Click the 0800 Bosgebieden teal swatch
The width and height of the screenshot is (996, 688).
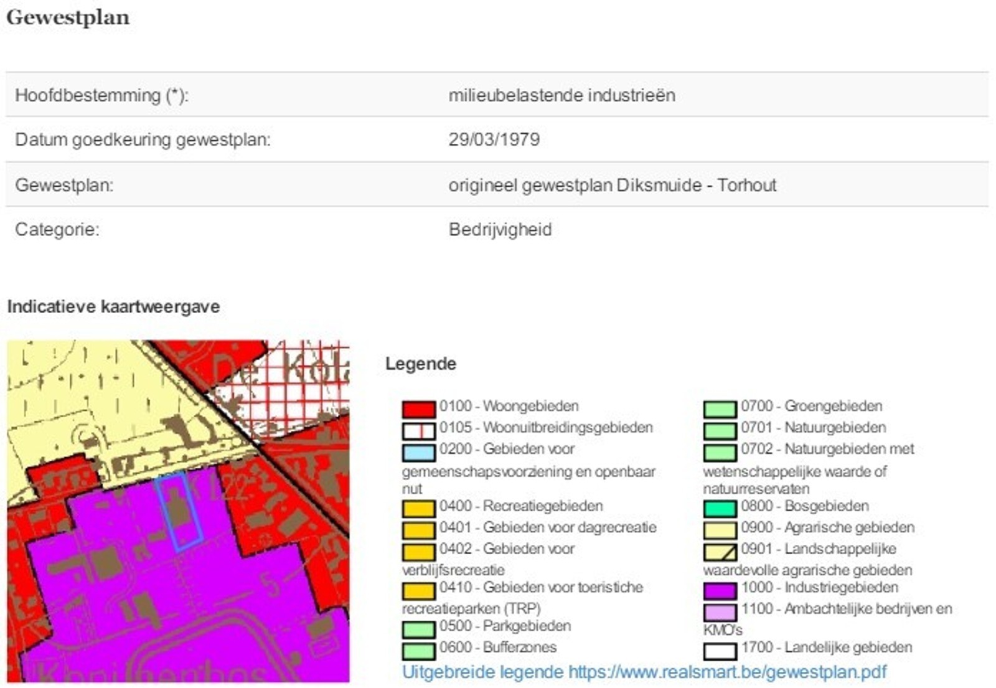click(x=720, y=509)
